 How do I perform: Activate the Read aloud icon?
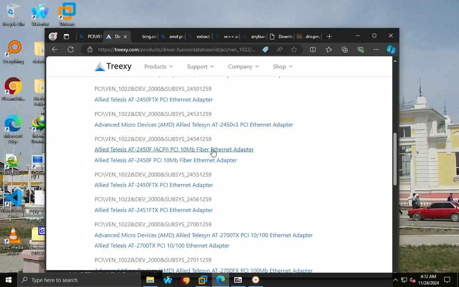[x=280, y=50]
